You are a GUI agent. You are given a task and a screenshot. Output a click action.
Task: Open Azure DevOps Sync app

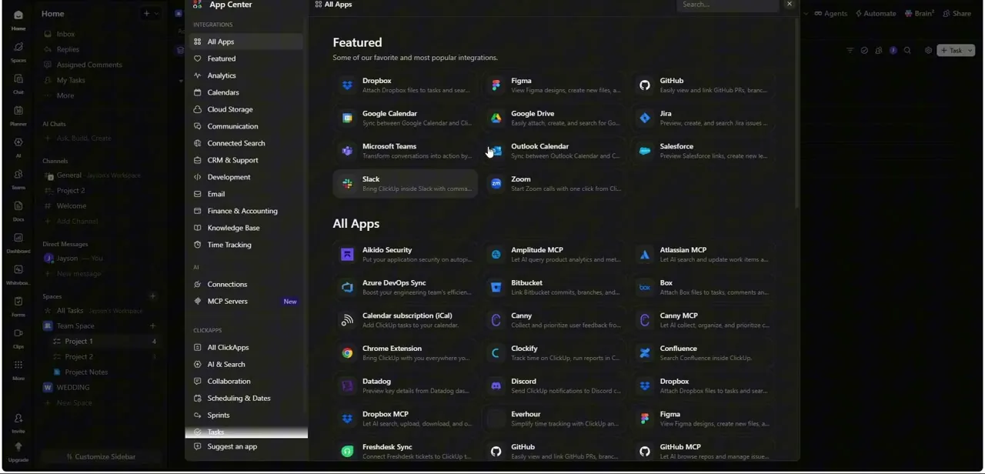406,288
